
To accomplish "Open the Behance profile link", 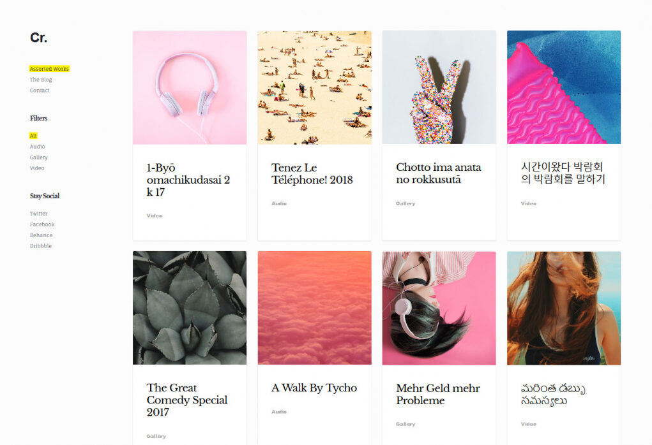I will (41, 235).
